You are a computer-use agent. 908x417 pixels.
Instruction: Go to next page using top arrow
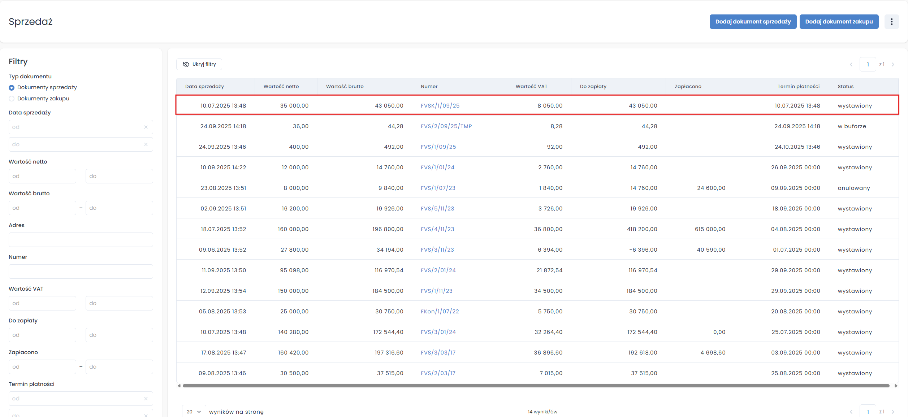point(893,65)
